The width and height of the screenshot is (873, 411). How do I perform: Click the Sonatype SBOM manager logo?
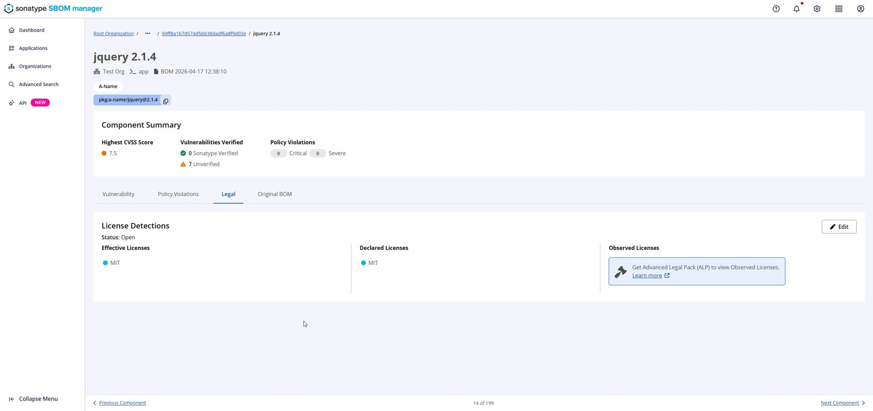(x=53, y=9)
